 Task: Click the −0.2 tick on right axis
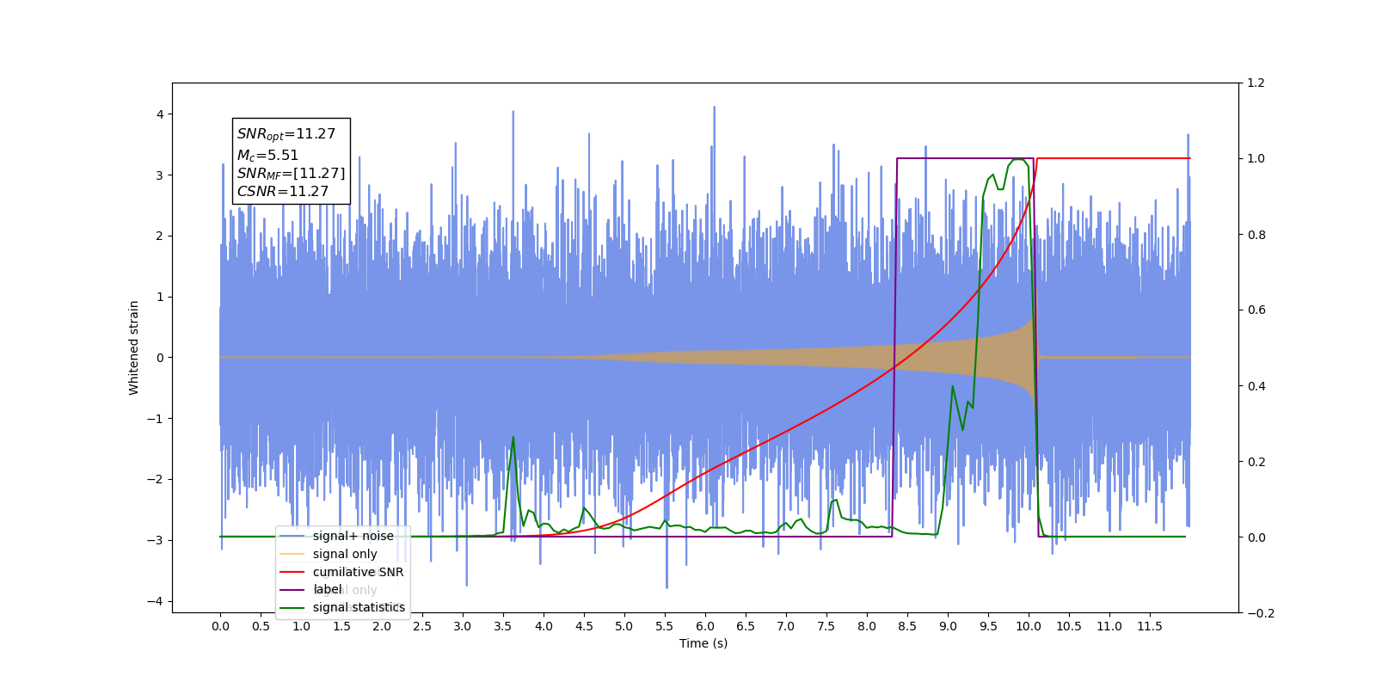click(x=1260, y=613)
